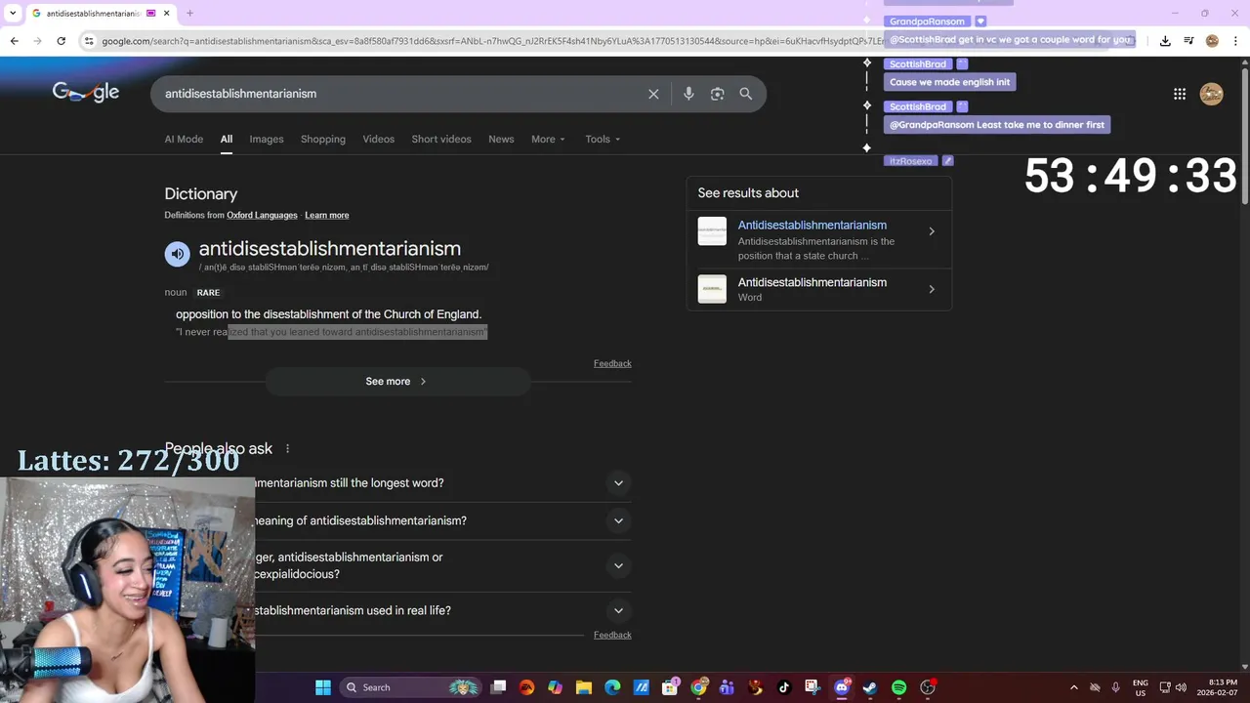Switch to Images tab

(267, 139)
